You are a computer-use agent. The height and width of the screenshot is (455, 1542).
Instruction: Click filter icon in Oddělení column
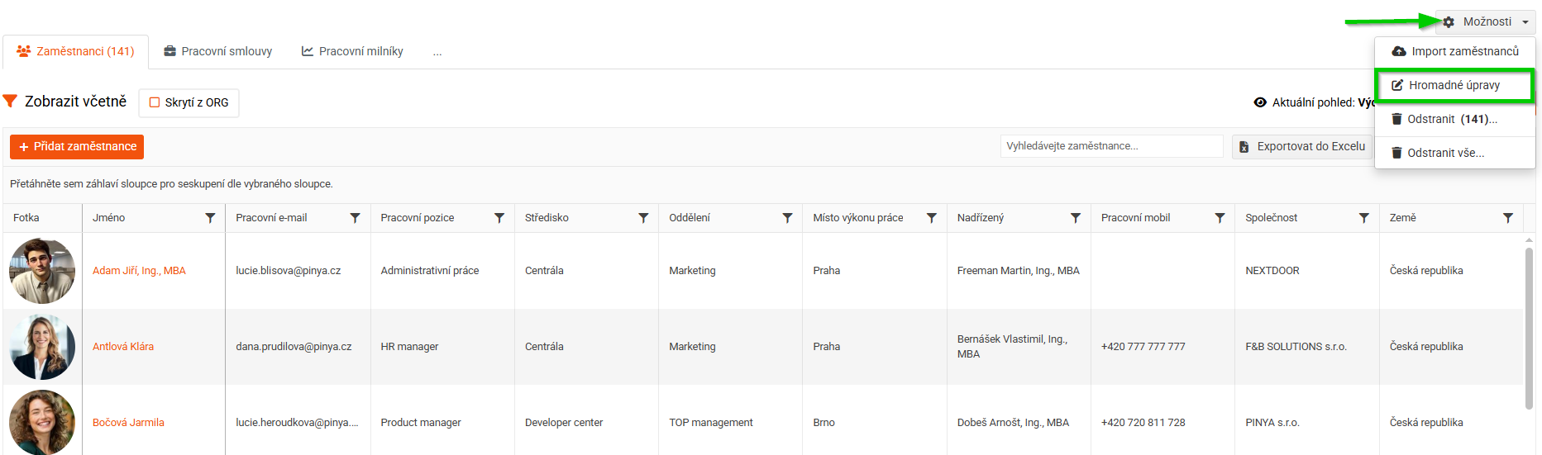coord(787,218)
